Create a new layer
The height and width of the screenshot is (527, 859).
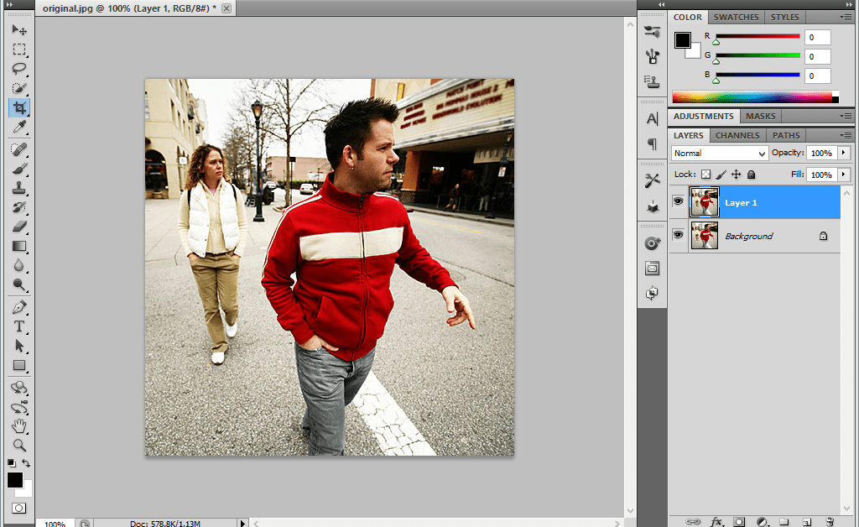pos(807,521)
